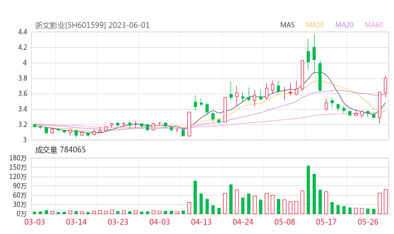
Task: Click the 3.6 price axis label
Action: pyautogui.click(x=22, y=94)
